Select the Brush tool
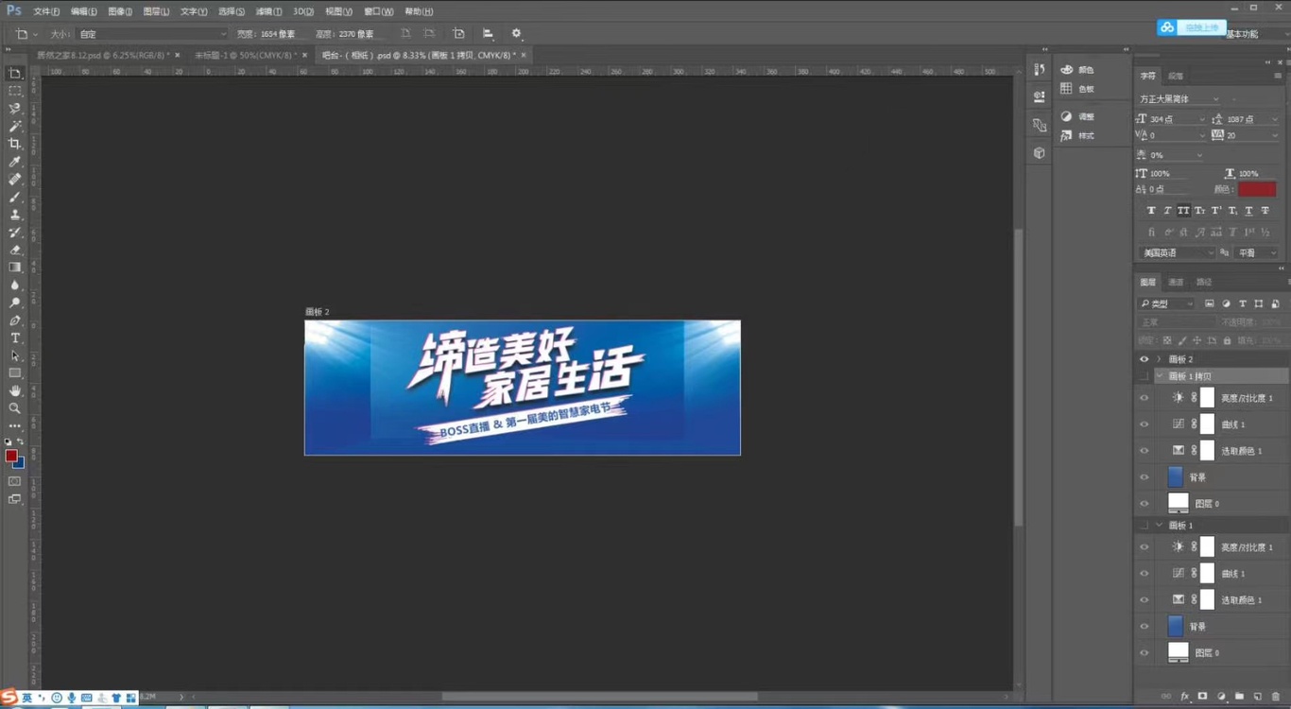Viewport: 1291px width, 709px height. coord(15,197)
